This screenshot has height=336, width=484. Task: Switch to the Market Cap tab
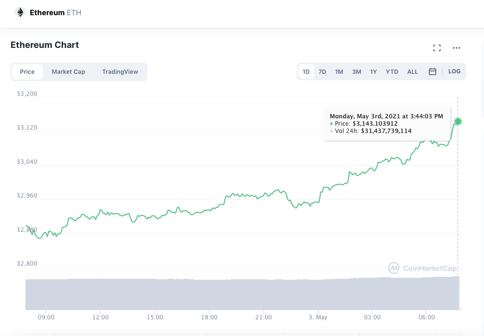pos(68,72)
